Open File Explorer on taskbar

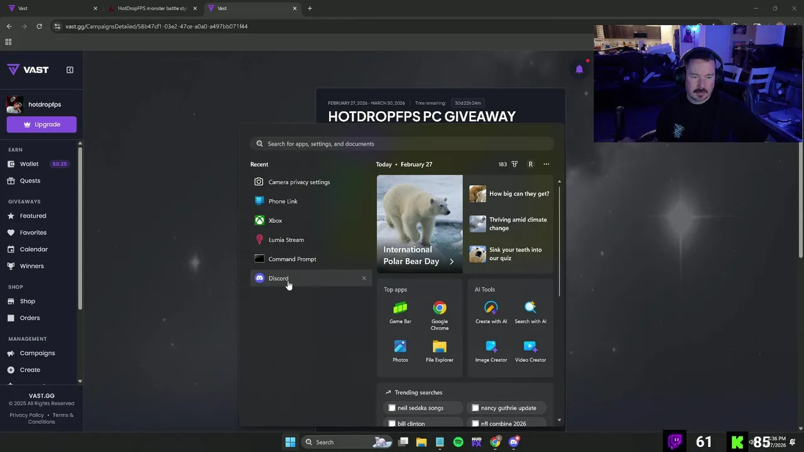coord(421,442)
